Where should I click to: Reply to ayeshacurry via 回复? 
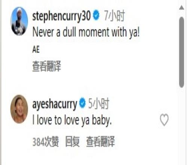click(73, 141)
